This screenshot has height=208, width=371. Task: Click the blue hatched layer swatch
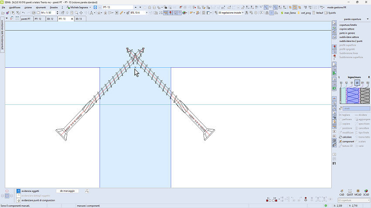click(352, 95)
